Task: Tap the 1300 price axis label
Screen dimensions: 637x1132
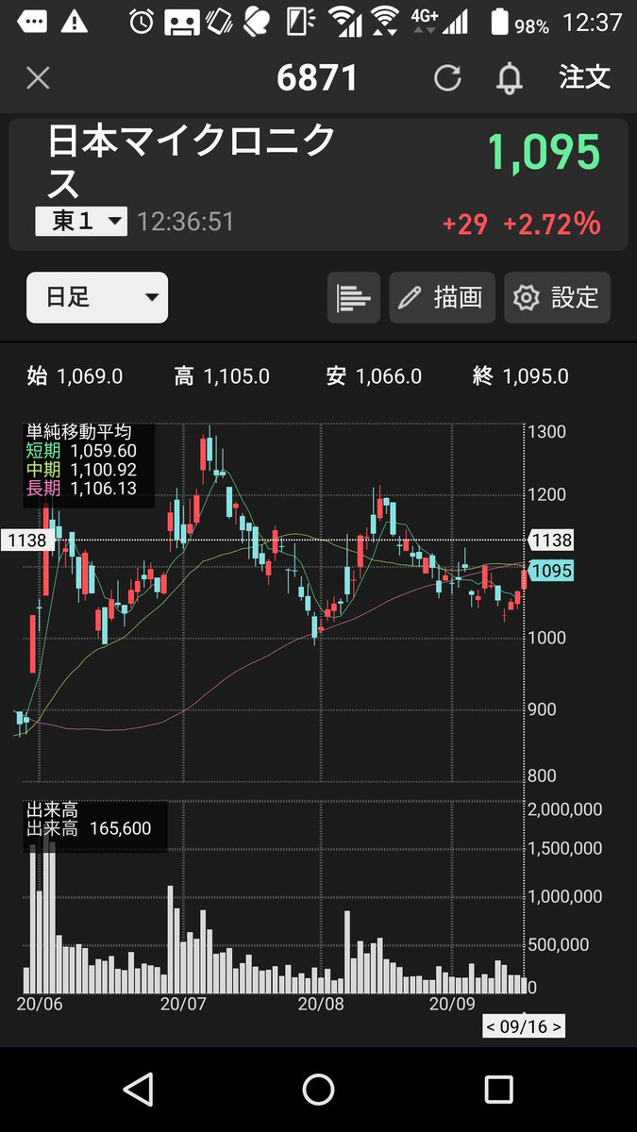Action: coord(547,433)
